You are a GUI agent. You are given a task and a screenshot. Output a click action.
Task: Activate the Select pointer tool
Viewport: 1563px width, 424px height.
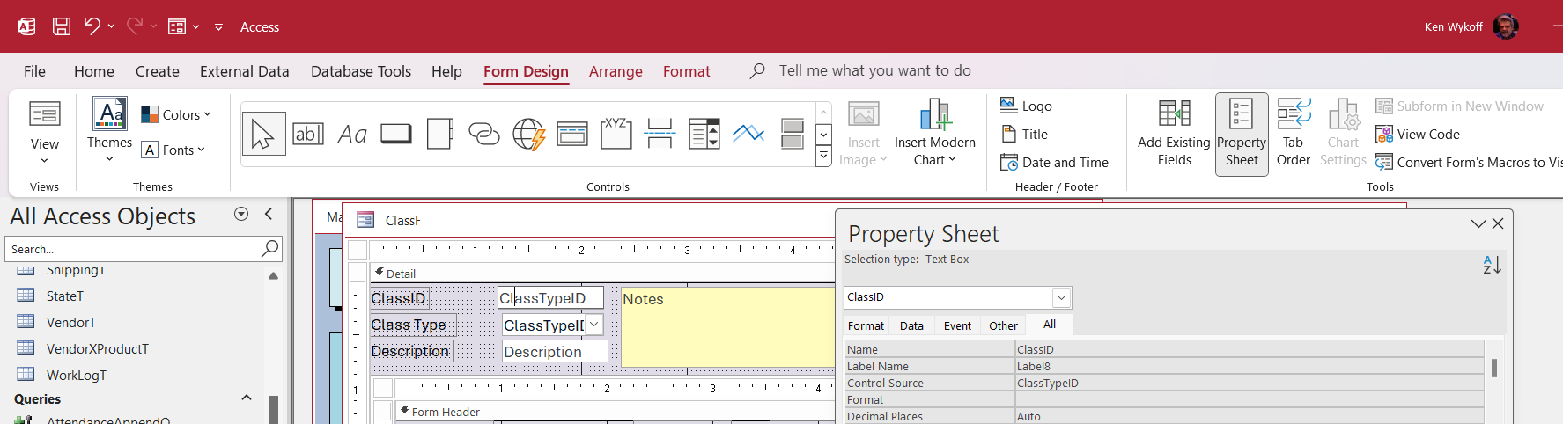[263, 134]
